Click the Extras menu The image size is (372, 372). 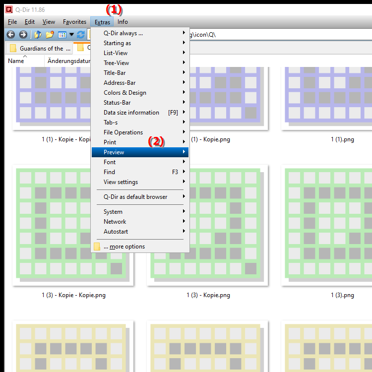pyautogui.click(x=102, y=22)
